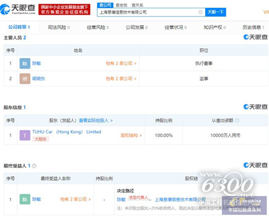
Task: Open the 知识产权 tab
Action: pos(215,27)
